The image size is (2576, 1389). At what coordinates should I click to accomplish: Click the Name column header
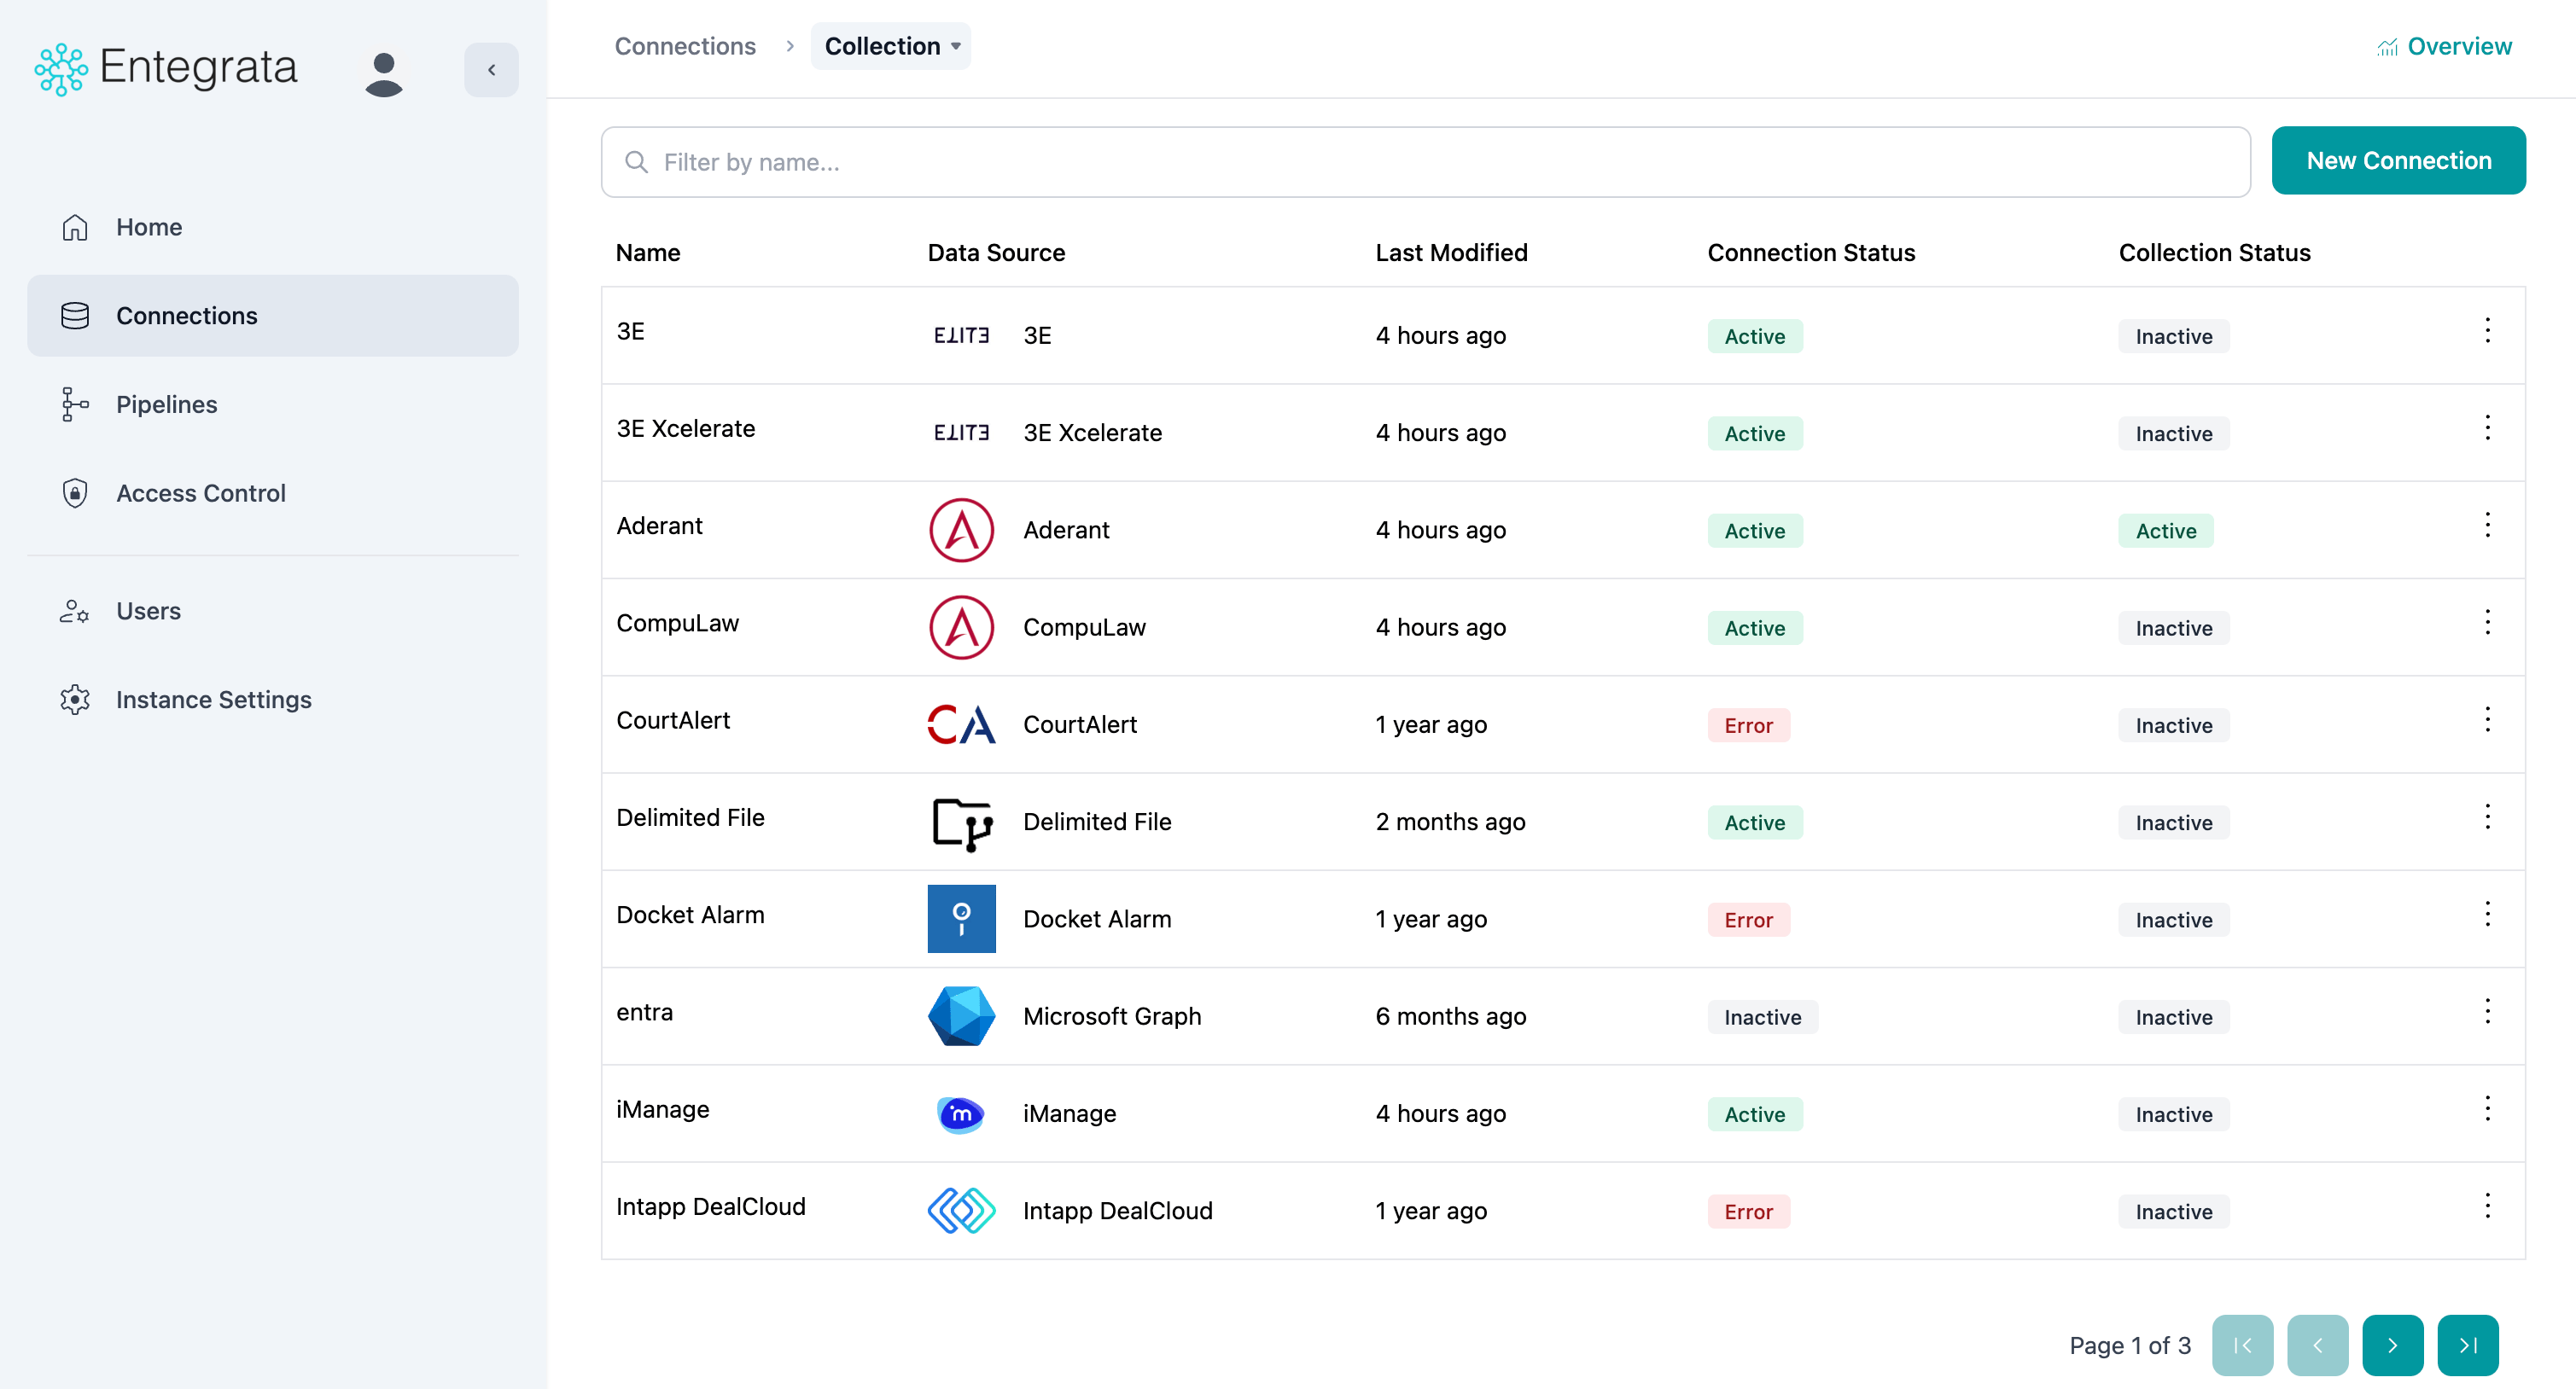648,253
